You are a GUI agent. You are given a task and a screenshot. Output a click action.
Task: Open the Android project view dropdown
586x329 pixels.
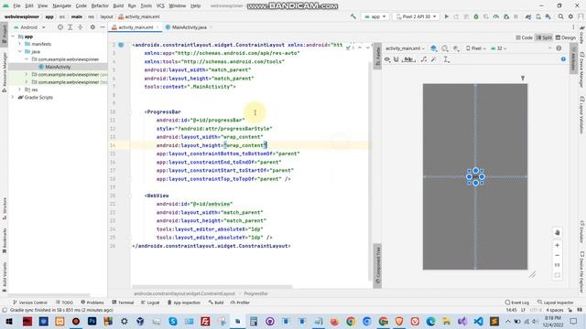(x=29, y=27)
